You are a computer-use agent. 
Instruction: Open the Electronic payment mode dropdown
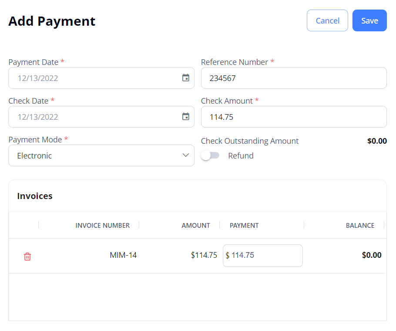[x=101, y=155]
